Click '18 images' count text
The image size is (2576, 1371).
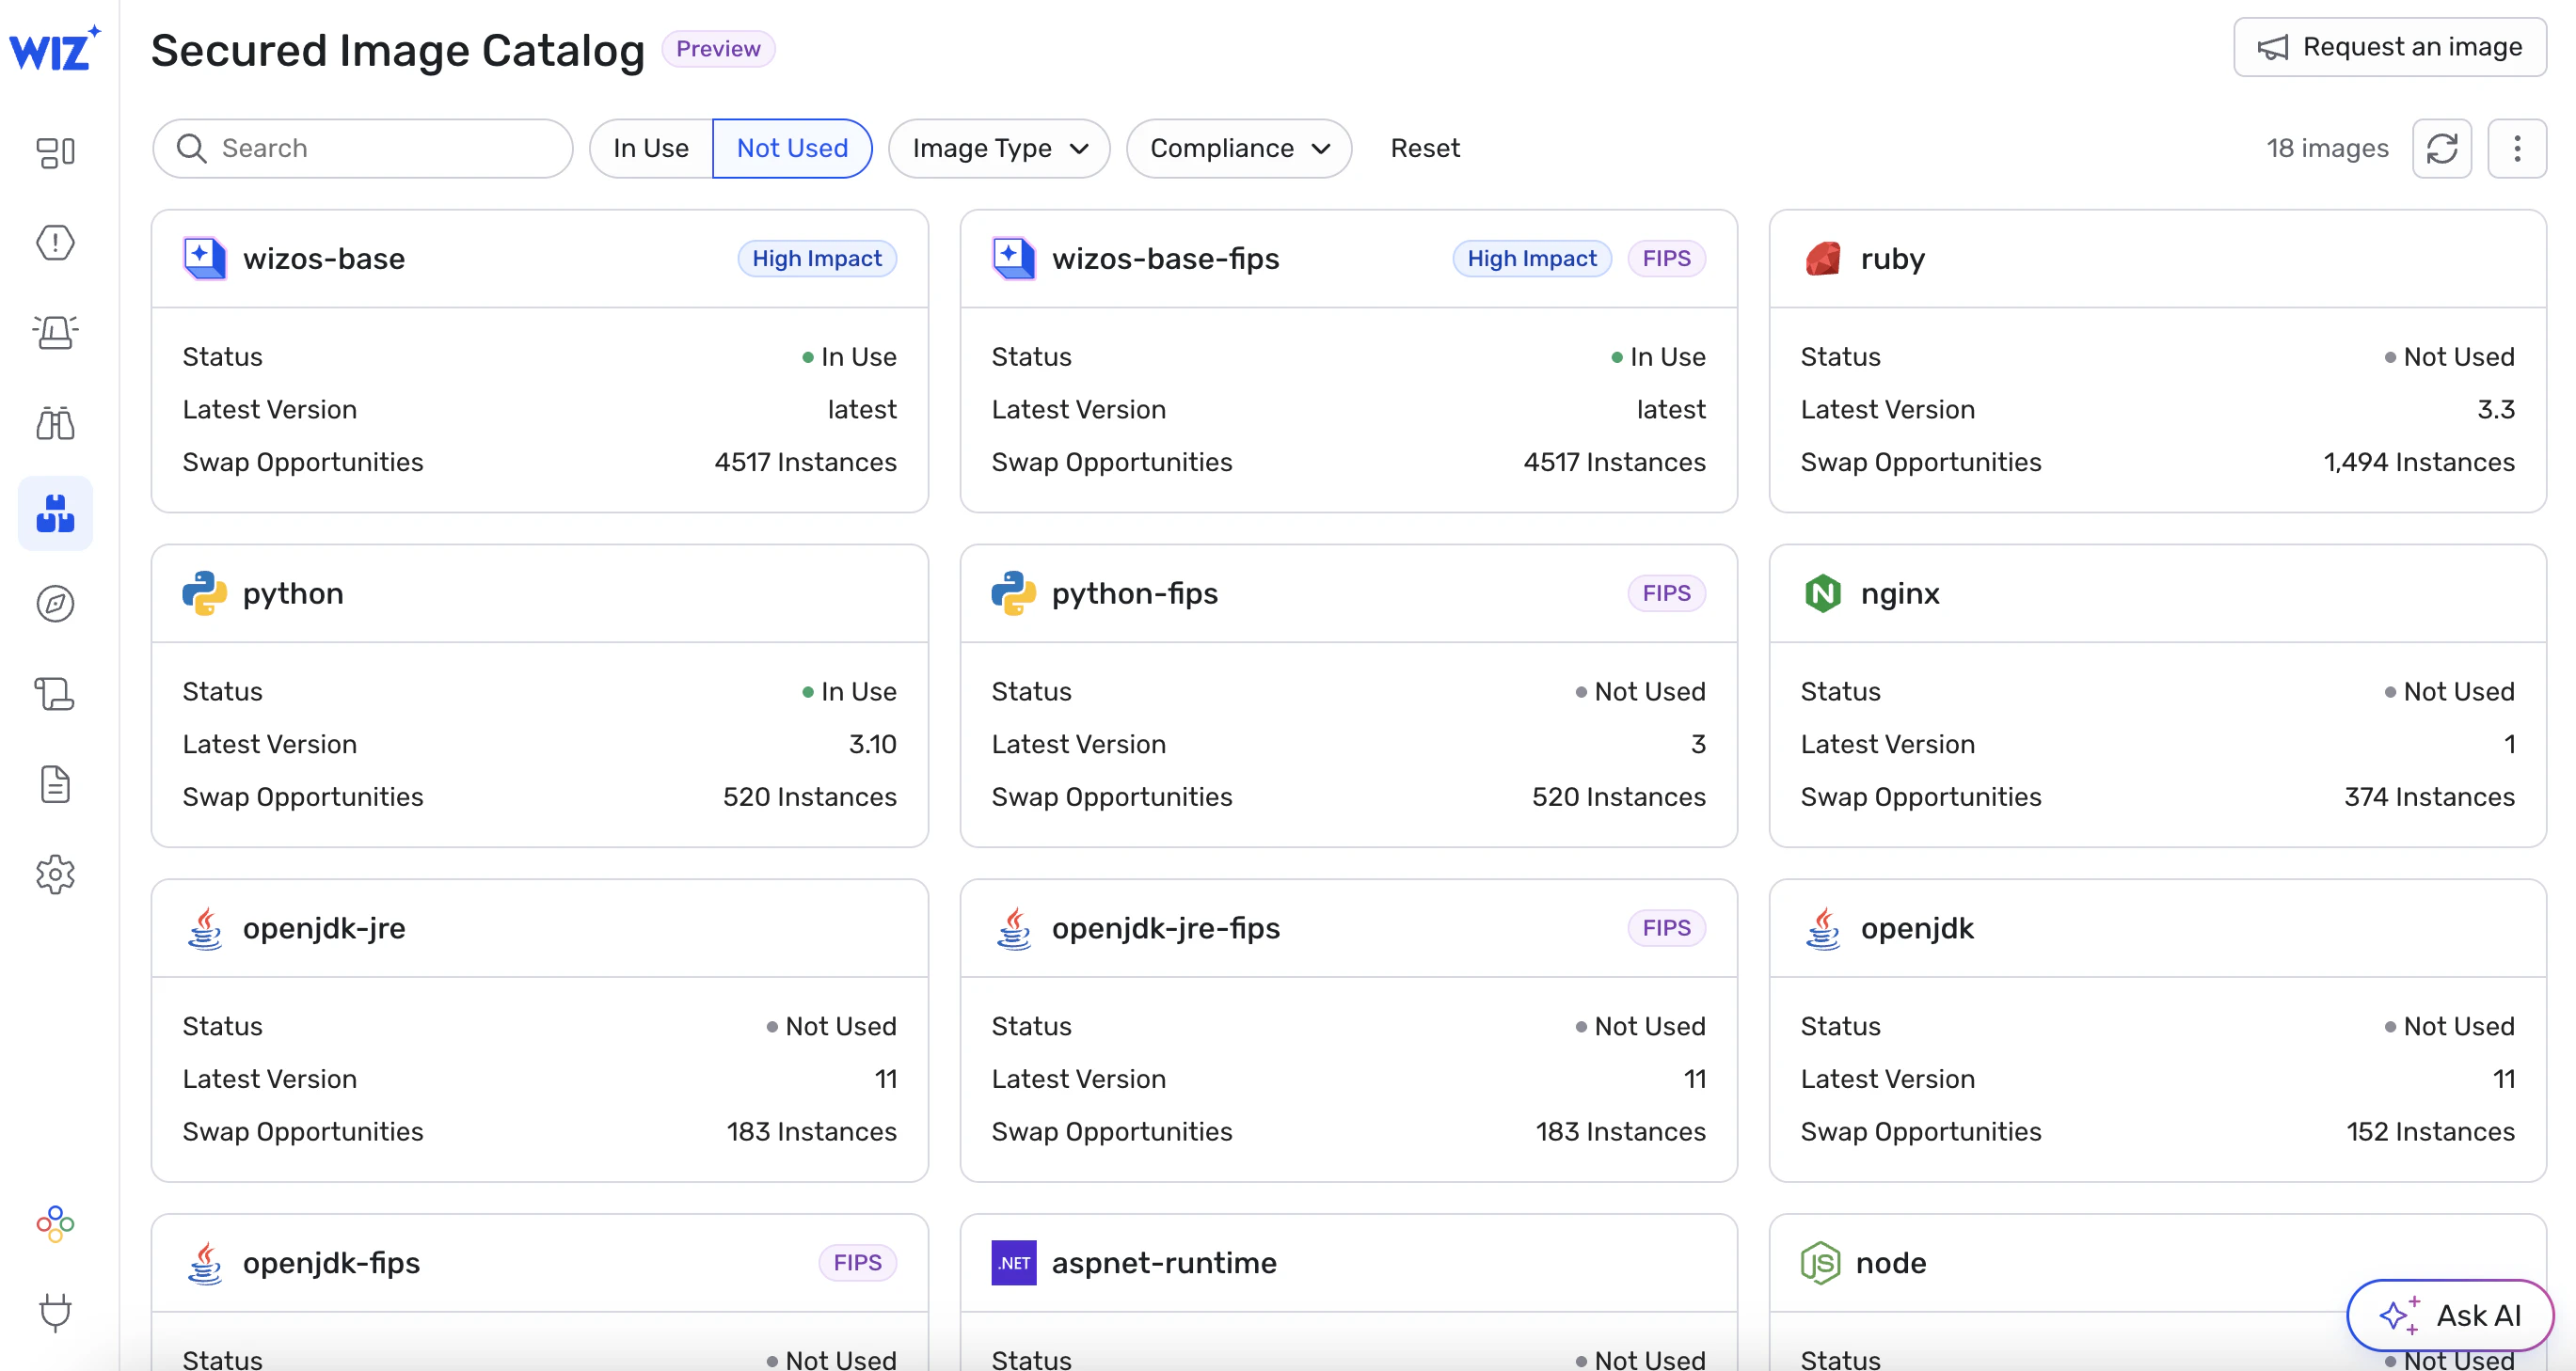[2327, 149]
